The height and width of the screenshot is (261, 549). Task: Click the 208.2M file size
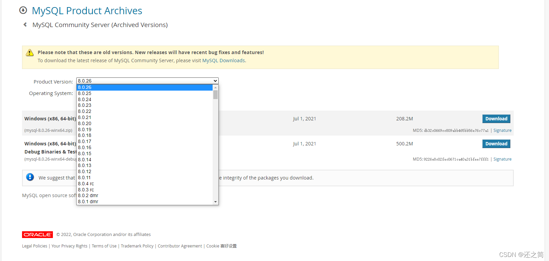click(x=405, y=119)
